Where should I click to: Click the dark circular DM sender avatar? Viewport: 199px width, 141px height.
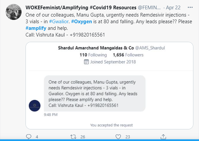click(34, 106)
